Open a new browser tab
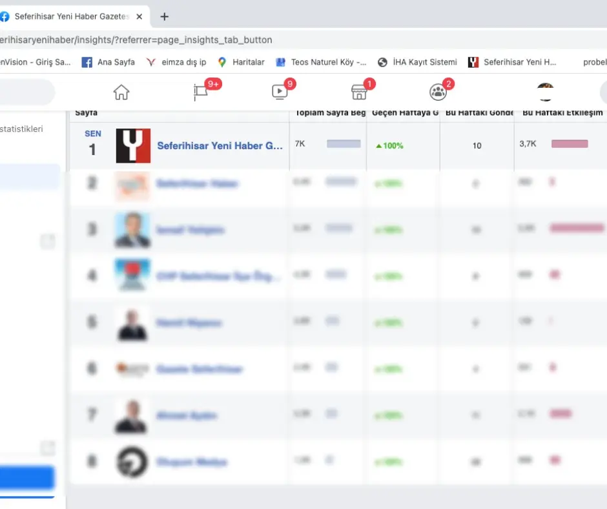This screenshot has height=509, width=607. (165, 17)
